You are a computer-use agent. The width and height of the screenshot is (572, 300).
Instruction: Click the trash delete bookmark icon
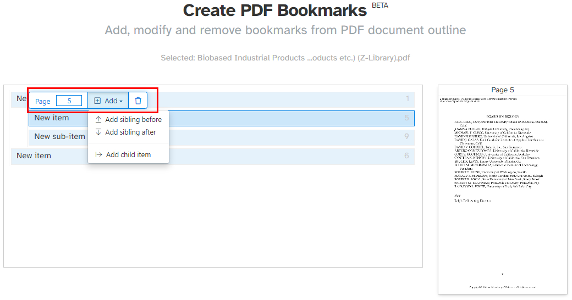pyautogui.click(x=138, y=101)
